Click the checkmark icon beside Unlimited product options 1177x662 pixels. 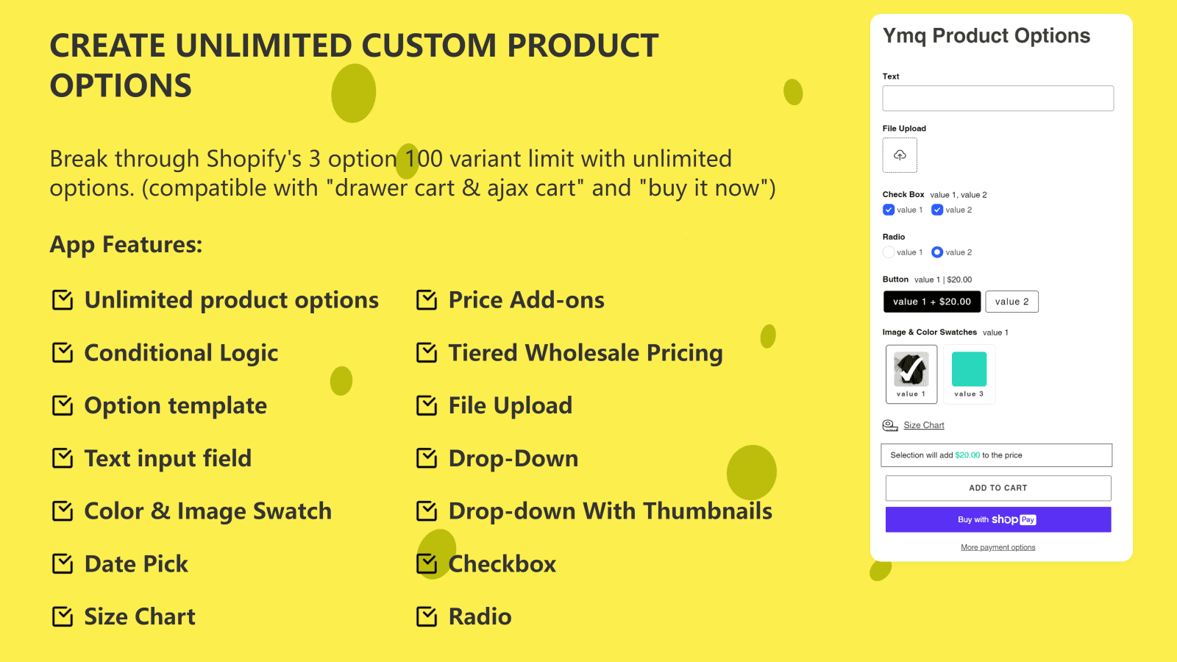click(63, 299)
